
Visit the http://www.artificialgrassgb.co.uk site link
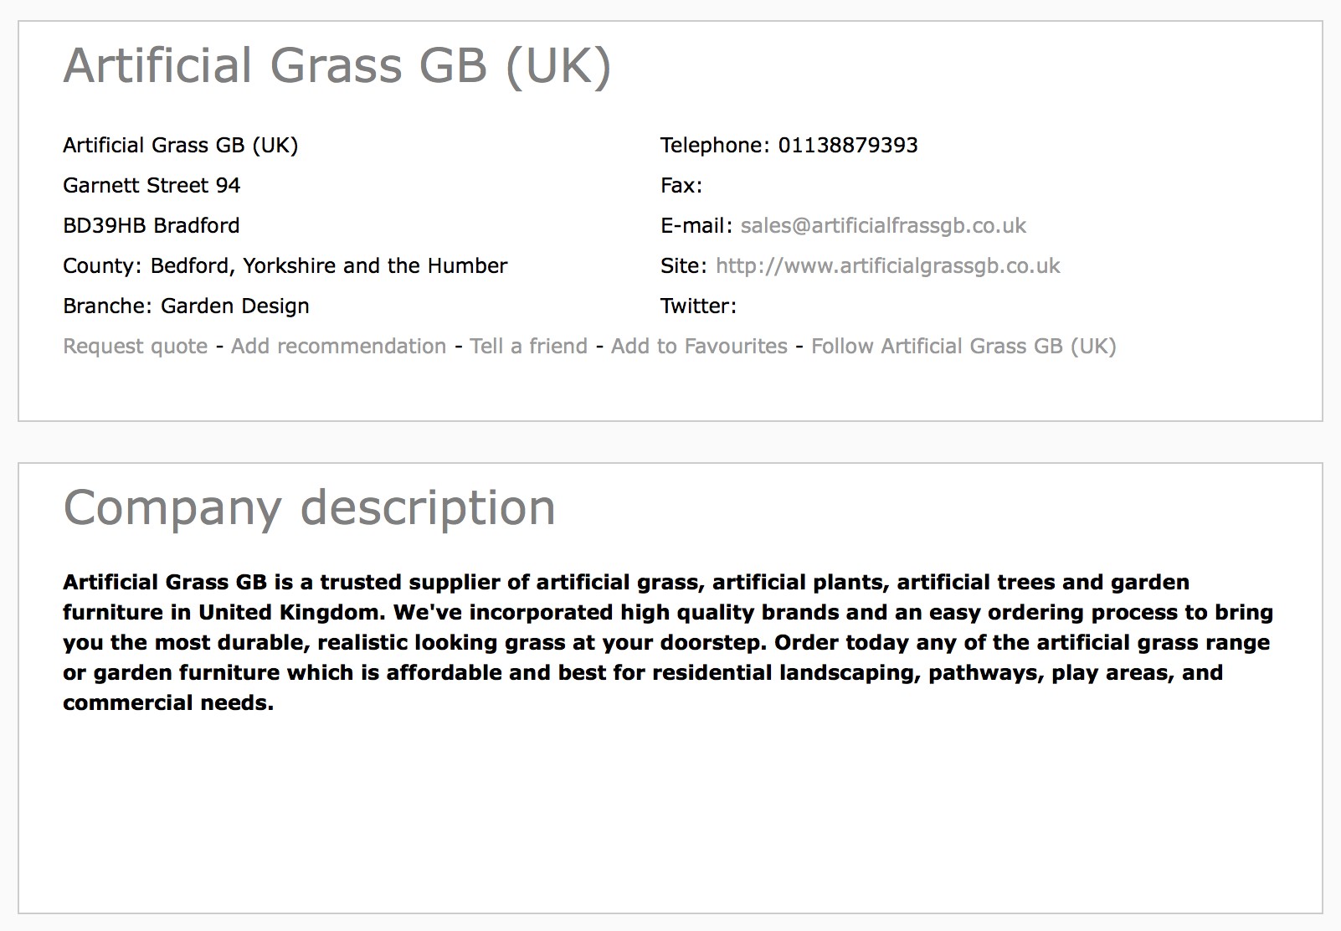(888, 266)
